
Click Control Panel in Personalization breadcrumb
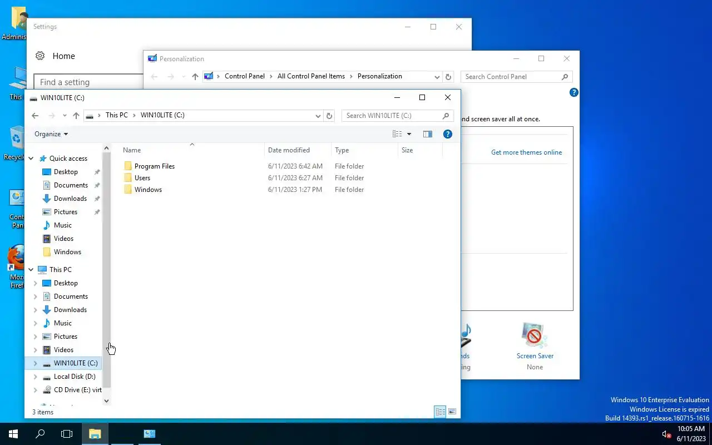[x=245, y=76]
